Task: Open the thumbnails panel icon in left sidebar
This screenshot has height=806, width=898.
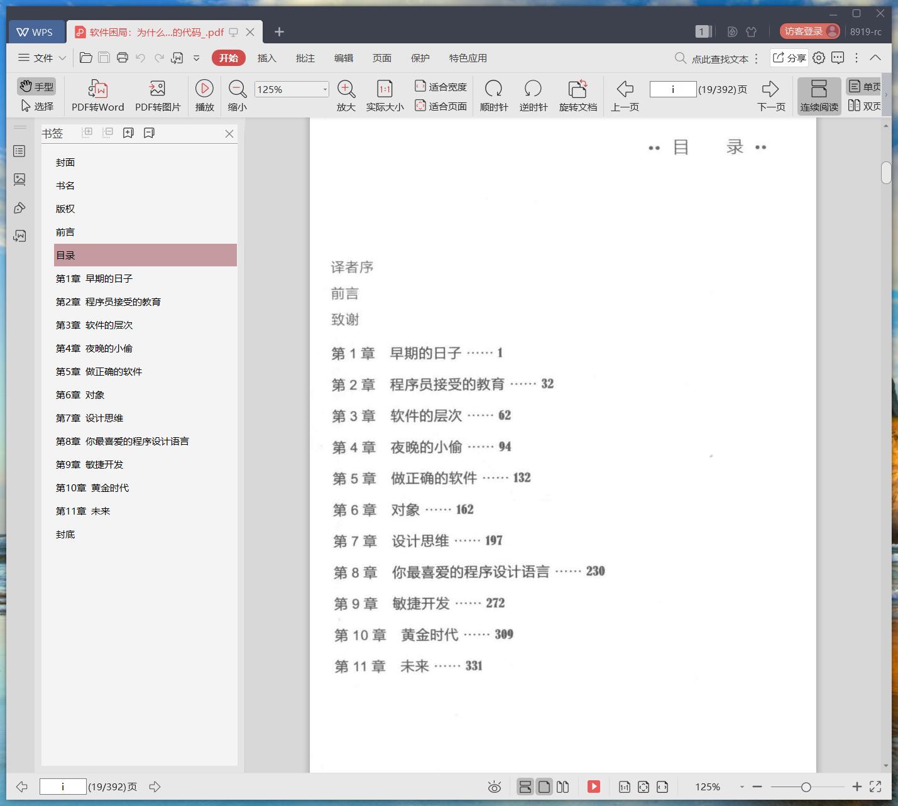Action: pyautogui.click(x=19, y=179)
